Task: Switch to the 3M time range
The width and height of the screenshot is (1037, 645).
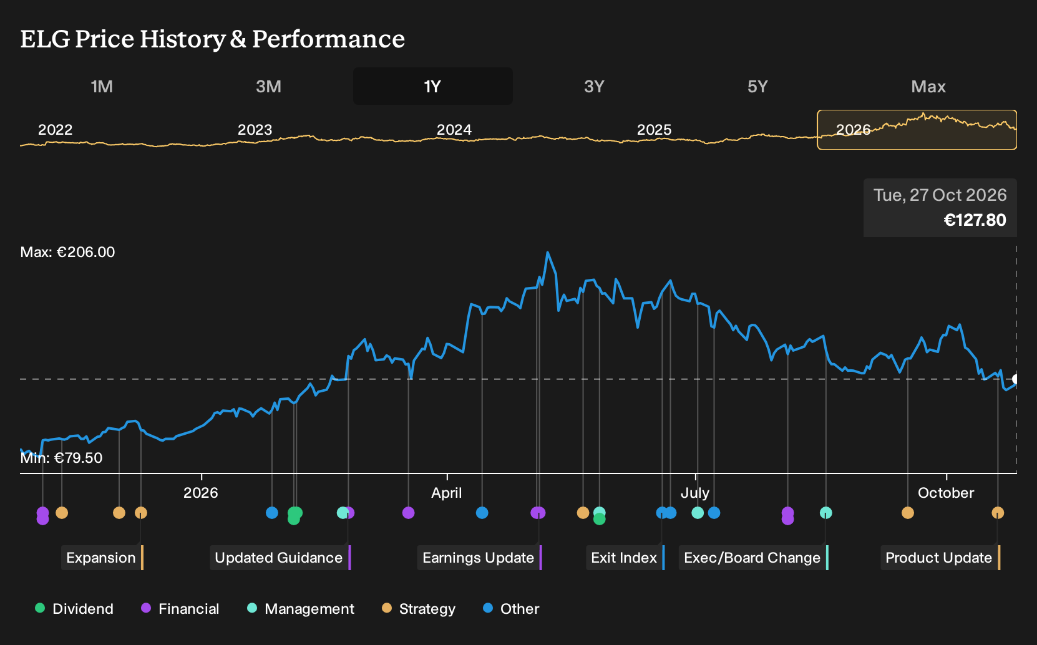Action: pyautogui.click(x=268, y=86)
